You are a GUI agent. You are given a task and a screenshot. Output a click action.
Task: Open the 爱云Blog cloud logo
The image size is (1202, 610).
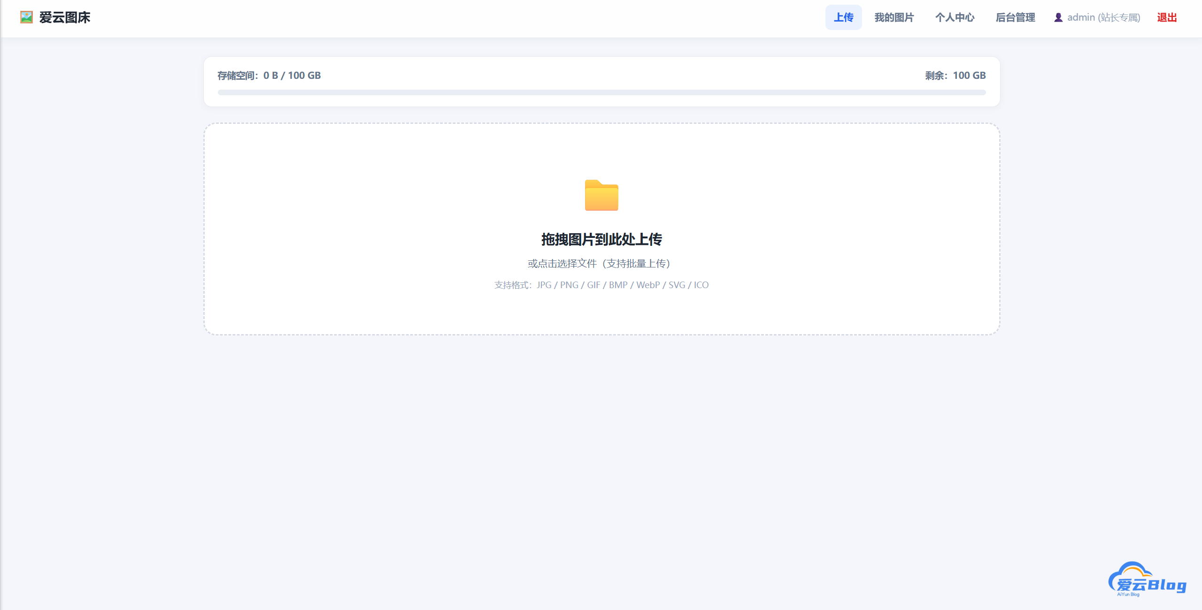(1147, 579)
